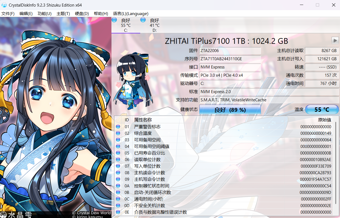This screenshot has width=340, height=218.
Task: Click the firmware field ZTA22006
Action: (x=230, y=51)
